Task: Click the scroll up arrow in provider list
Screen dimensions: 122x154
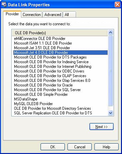Action: pyautogui.click(x=110, y=33)
